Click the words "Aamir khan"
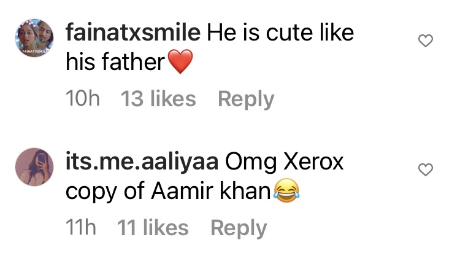This screenshot has width=460, height=253. click(210, 191)
